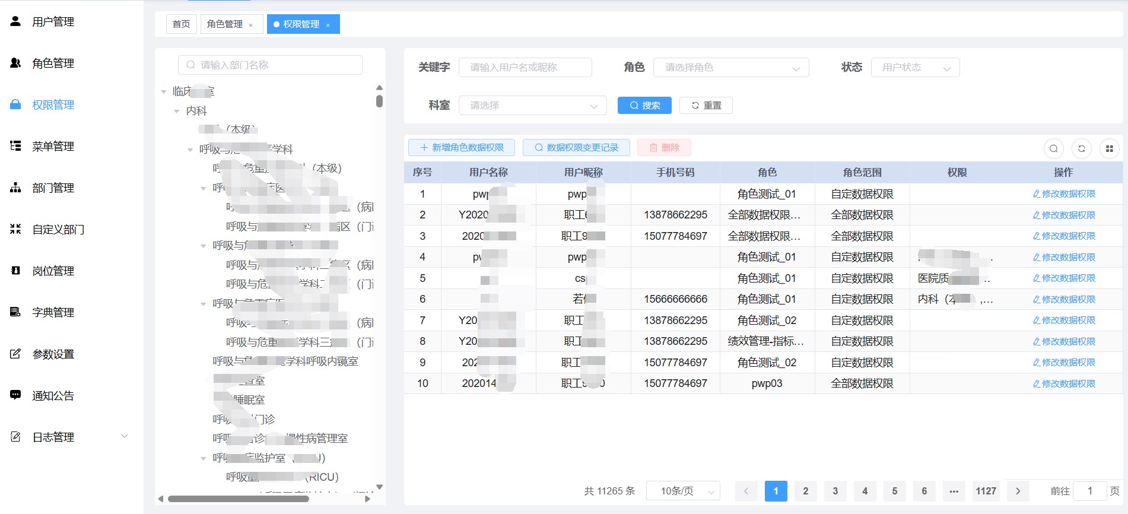Click the 日志管理 sidebar icon

(16, 437)
